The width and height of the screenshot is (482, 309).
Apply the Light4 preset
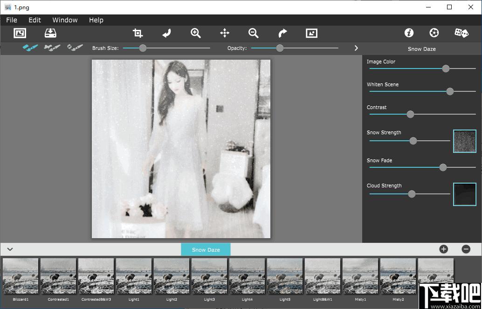point(247,276)
